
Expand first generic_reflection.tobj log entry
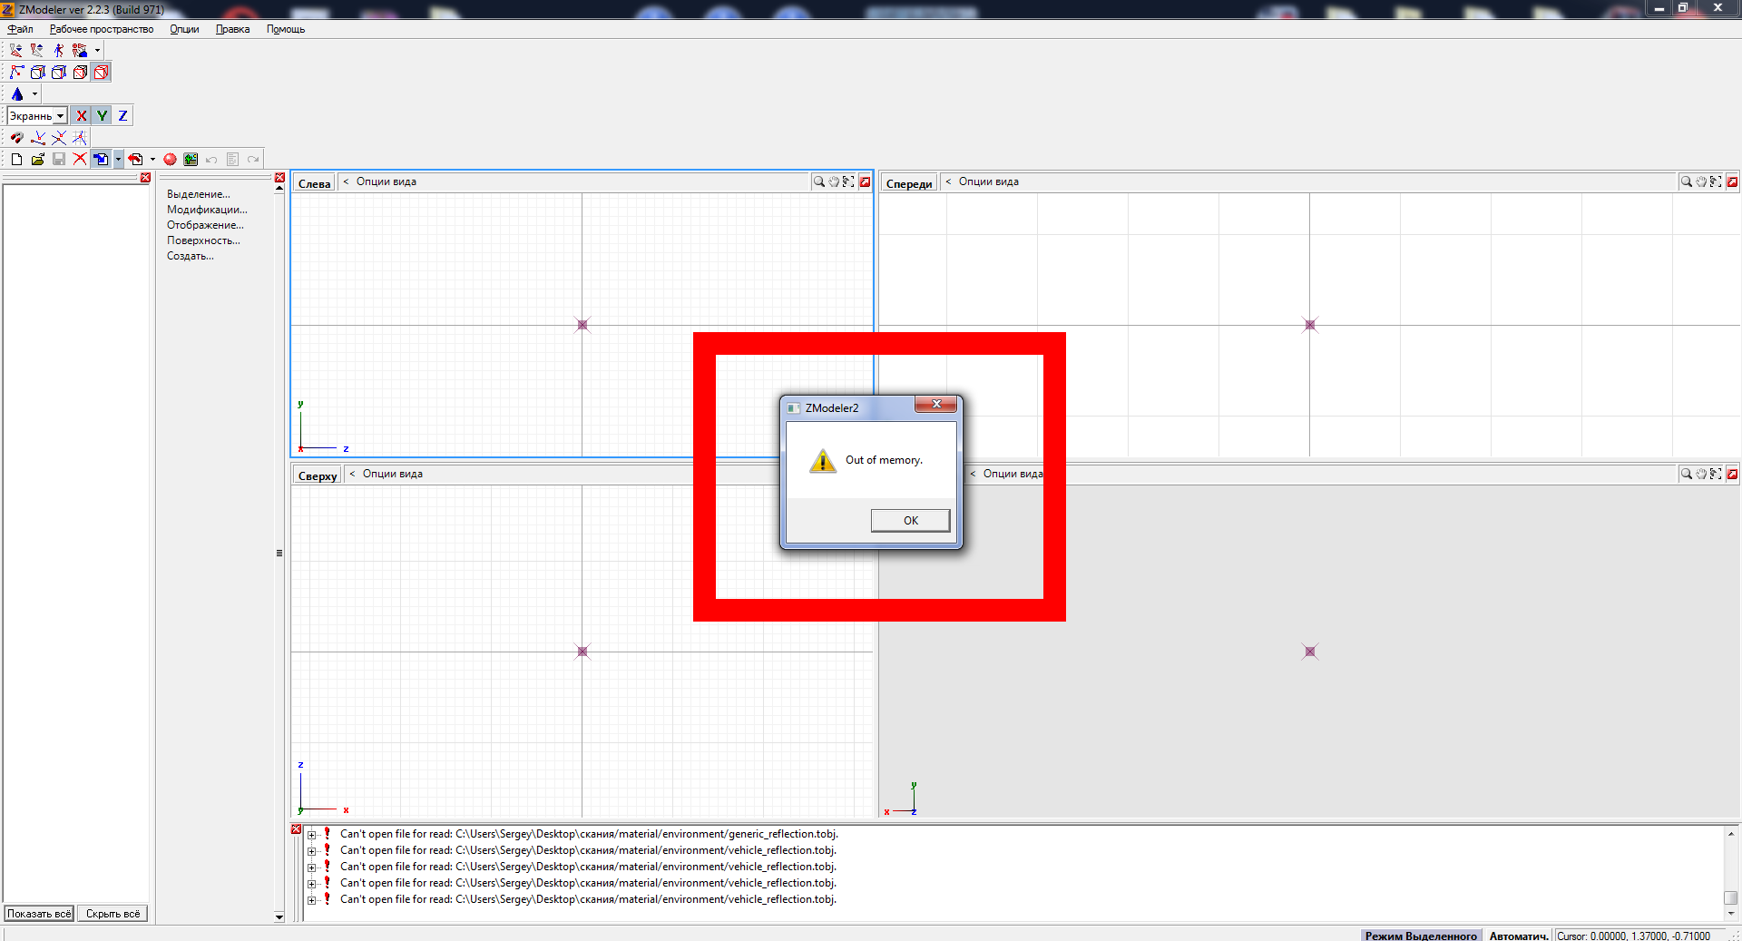(311, 835)
